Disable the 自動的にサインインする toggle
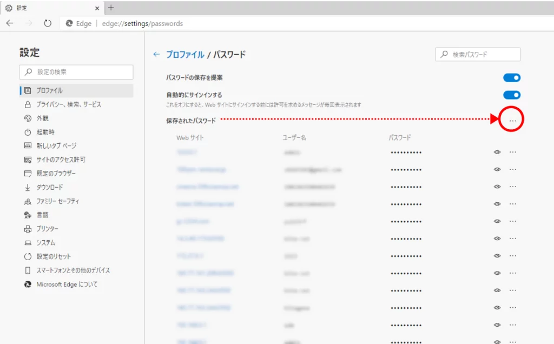This screenshot has width=554, height=344. coord(511,95)
